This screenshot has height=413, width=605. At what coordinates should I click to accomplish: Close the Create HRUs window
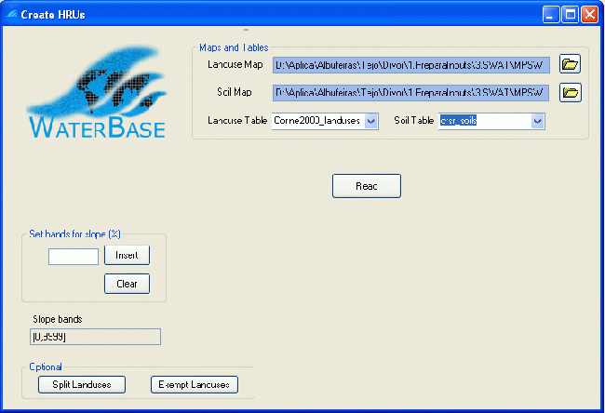tap(591, 14)
